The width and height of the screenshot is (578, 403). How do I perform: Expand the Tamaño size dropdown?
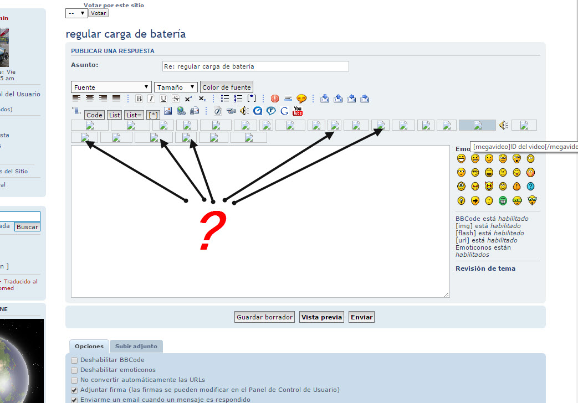pyautogui.click(x=176, y=87)
